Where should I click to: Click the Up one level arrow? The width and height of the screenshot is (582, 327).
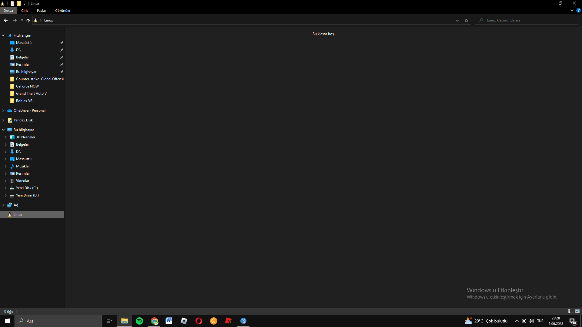click(28, 20)
